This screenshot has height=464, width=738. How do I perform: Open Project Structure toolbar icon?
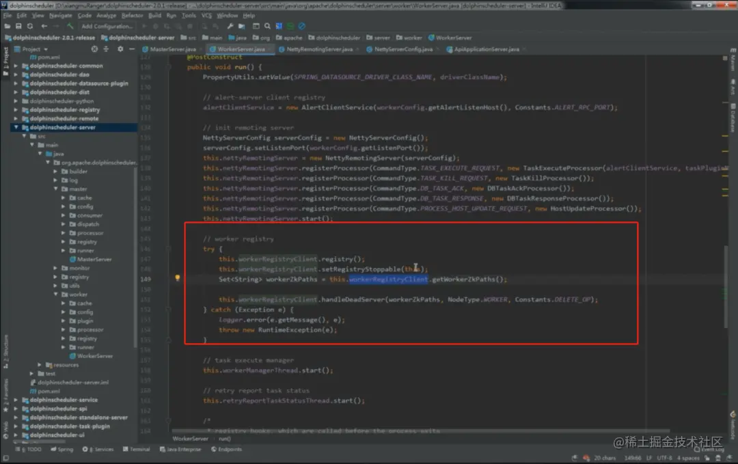tap(241, 27)
